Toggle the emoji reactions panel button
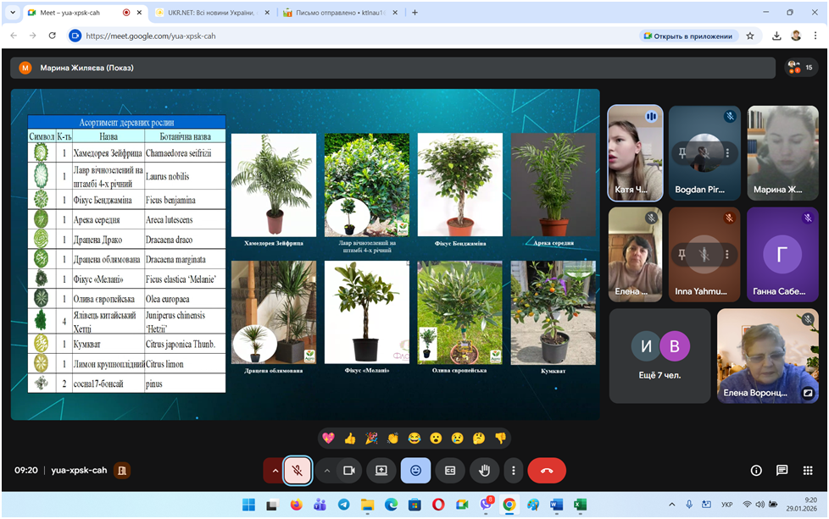The width and height of the screenshot is (829, 519). pyautogui.click(x=415, y=470)
